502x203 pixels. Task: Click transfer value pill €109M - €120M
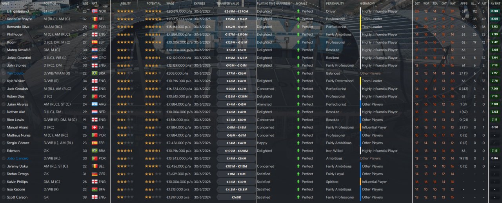(x=236, y=151)
